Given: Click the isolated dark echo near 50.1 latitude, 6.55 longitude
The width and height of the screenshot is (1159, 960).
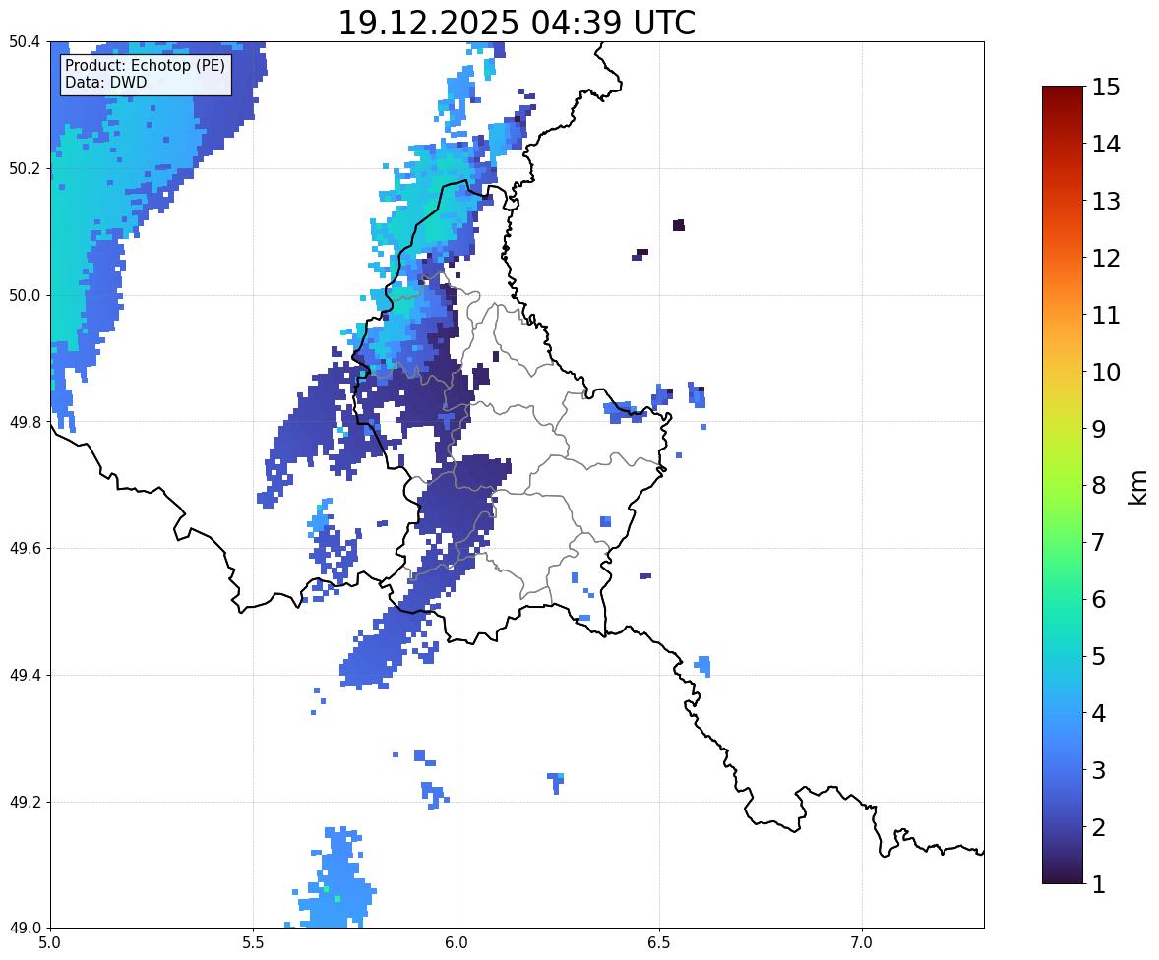Looking at the screenshot, I should 679,224.
